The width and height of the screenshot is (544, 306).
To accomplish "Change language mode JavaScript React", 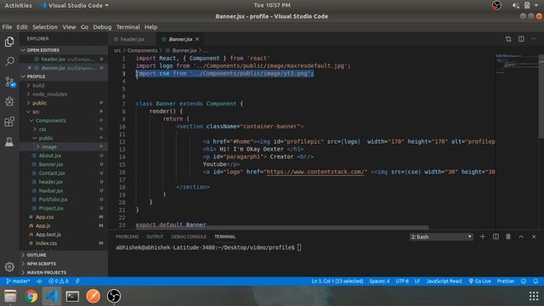I will (444, 281).
